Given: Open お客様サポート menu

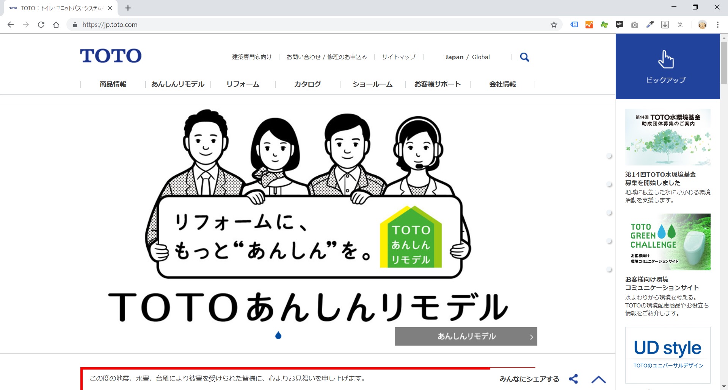Looking at the screenshot, I should 438,84.
